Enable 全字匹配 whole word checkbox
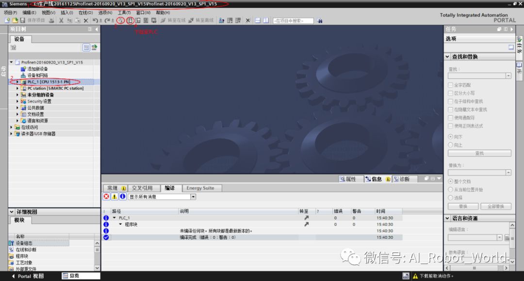Image resolution: width=524 pixels, height=281 pixels. point(450,85)
